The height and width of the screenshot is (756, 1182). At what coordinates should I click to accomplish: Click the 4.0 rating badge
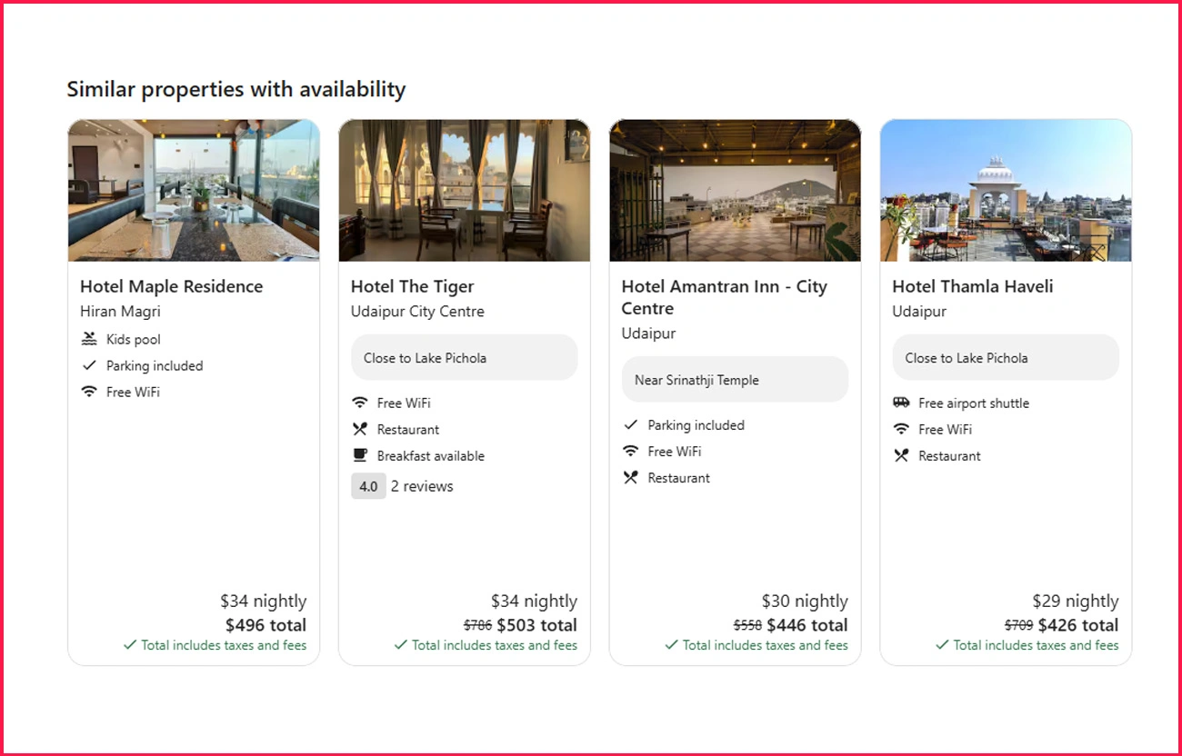[x=368, y=486]
